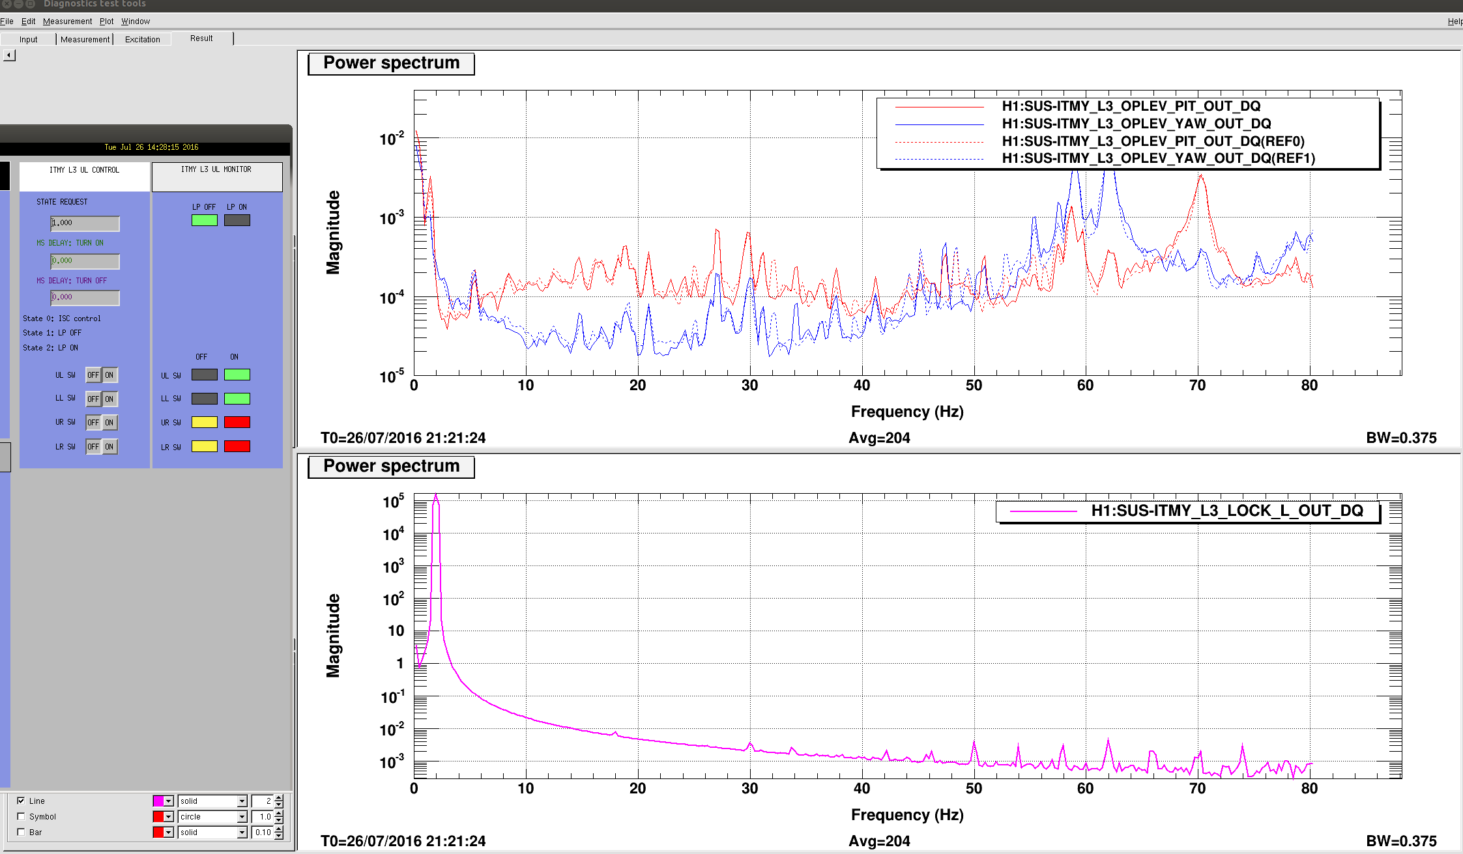Open the ITMY L3 UL MONITOR panel header
Screen dimensions: 1463x854
(217, 177)
